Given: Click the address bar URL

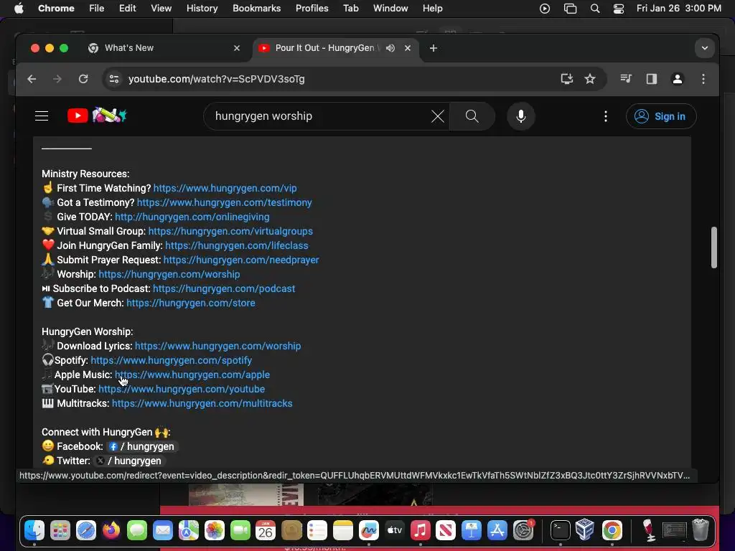Looking at the screenshot, I should pos(217,79).
